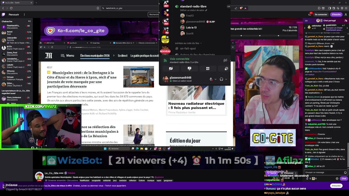The height and width of the screenshot is (196, 349).
Task: Open Discord activities launcher button
Action: tap(208, 69)
